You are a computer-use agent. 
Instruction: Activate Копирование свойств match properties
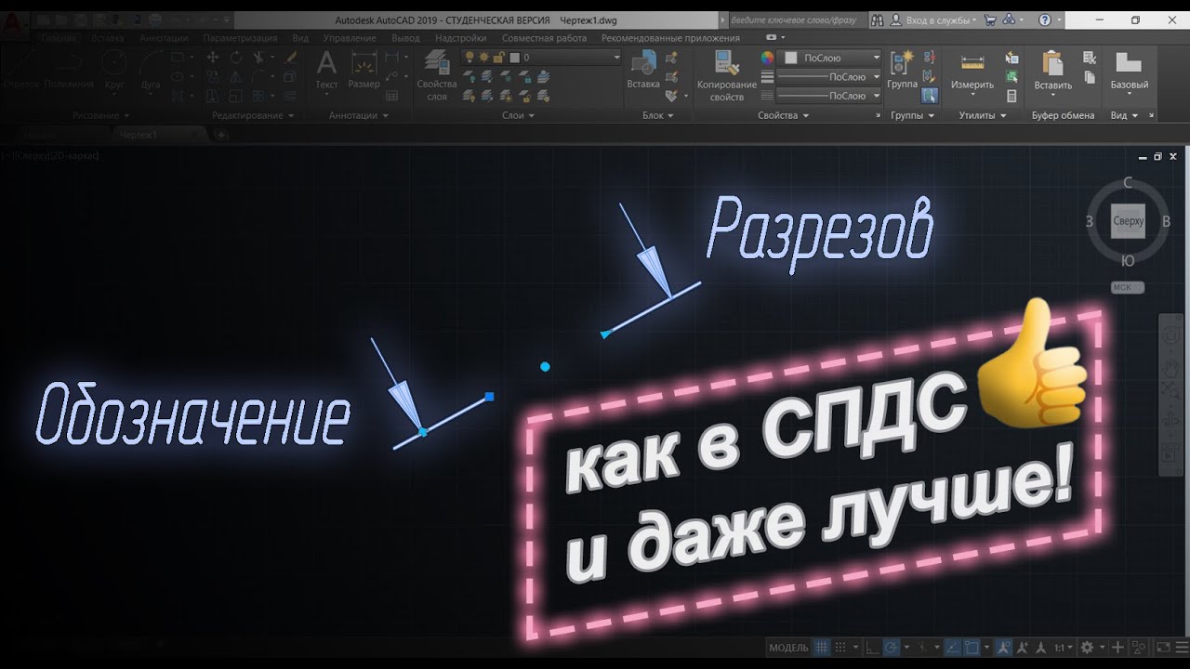(727, 76)
